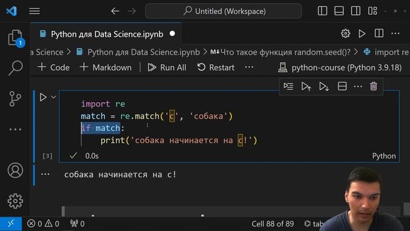Go forward with the right arrow
Viewport: 410px width, 231px height.
pos(132,11)
